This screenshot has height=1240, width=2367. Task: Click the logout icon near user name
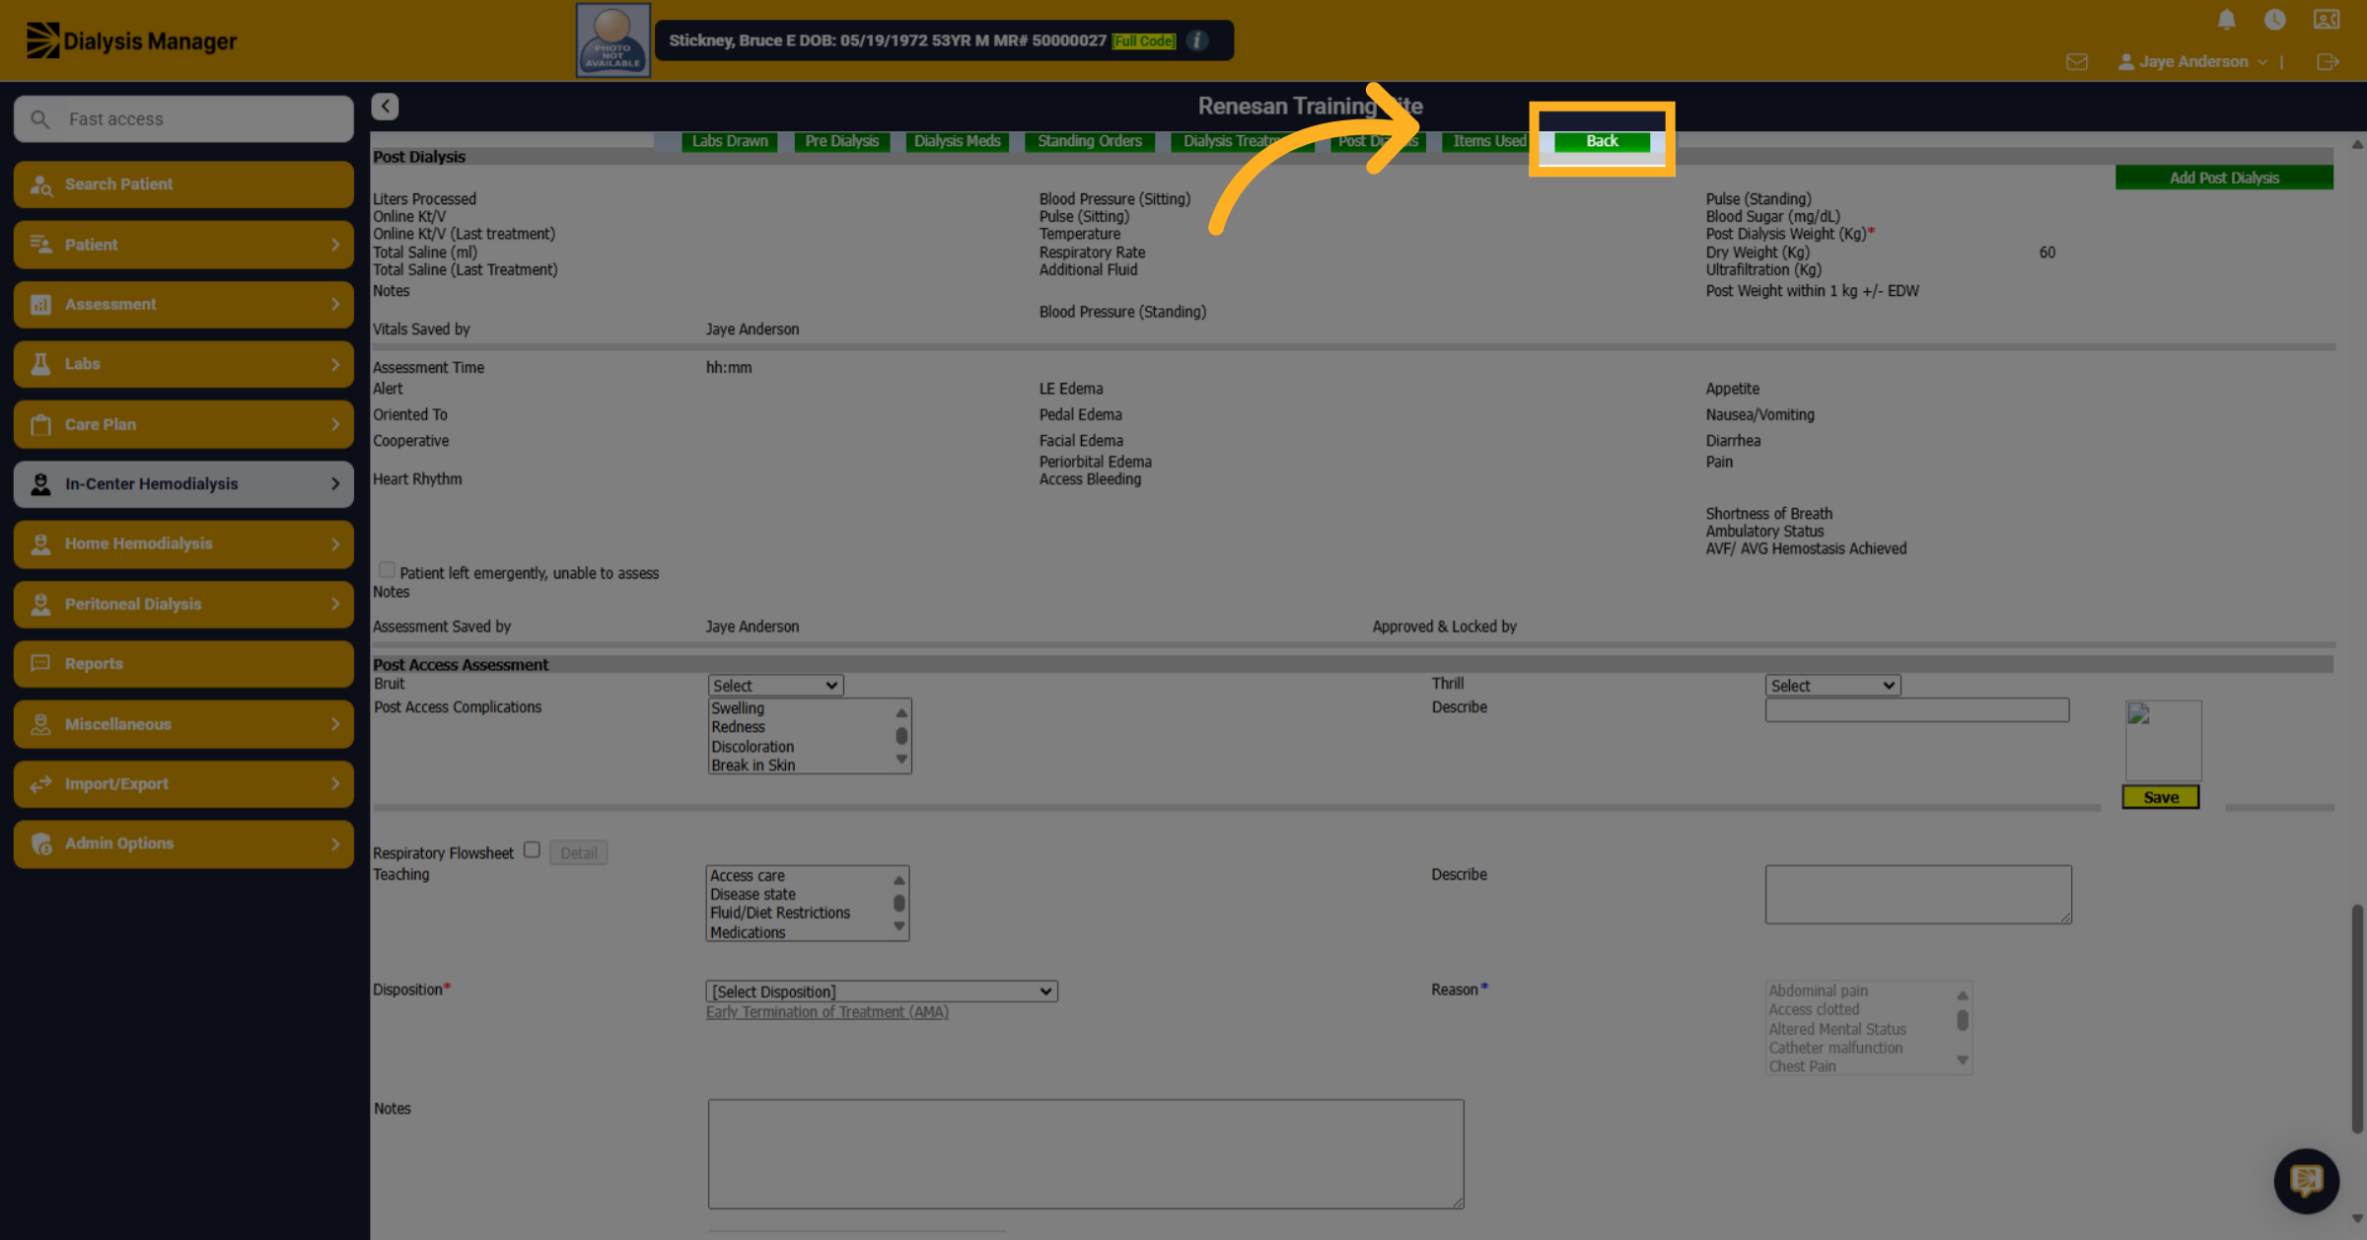pyautogui.click(x=2328, y=62)
